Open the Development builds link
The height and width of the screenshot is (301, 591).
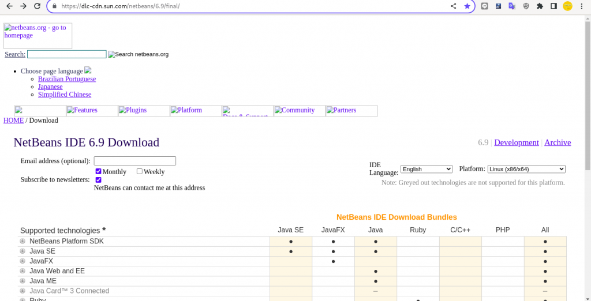[517, 142]
